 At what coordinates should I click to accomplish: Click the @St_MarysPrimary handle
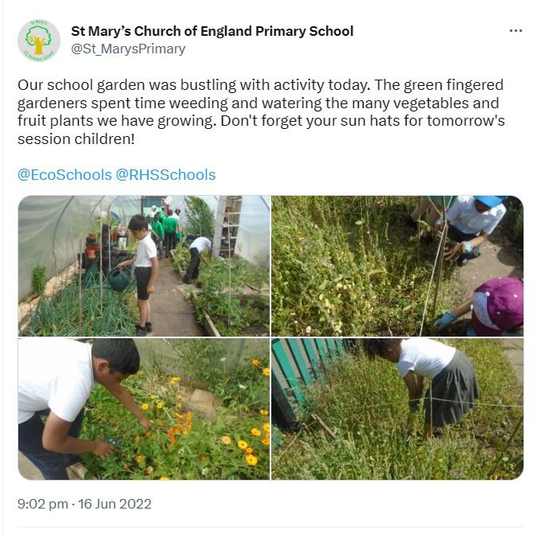(128, 49)
